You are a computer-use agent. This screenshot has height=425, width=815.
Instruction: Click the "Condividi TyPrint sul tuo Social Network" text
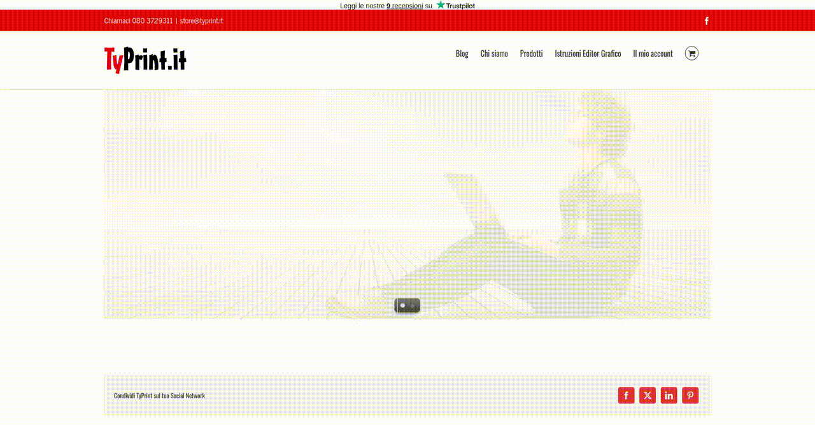coord(159,396)
